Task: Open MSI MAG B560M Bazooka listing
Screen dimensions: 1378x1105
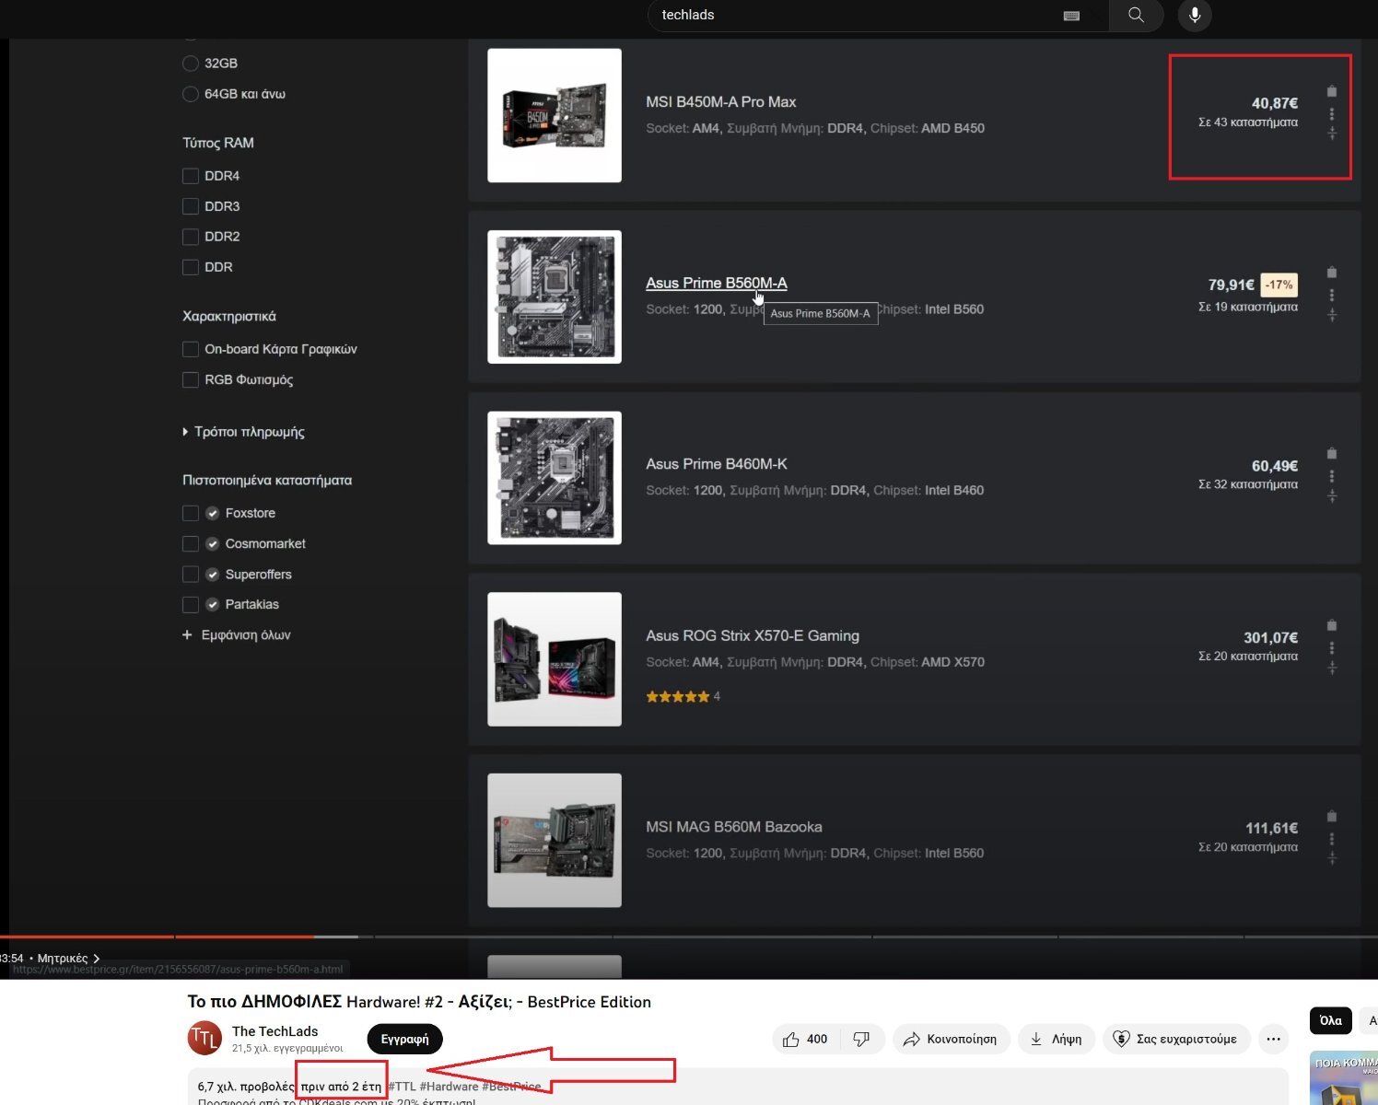Action: (x=734, y=827)
